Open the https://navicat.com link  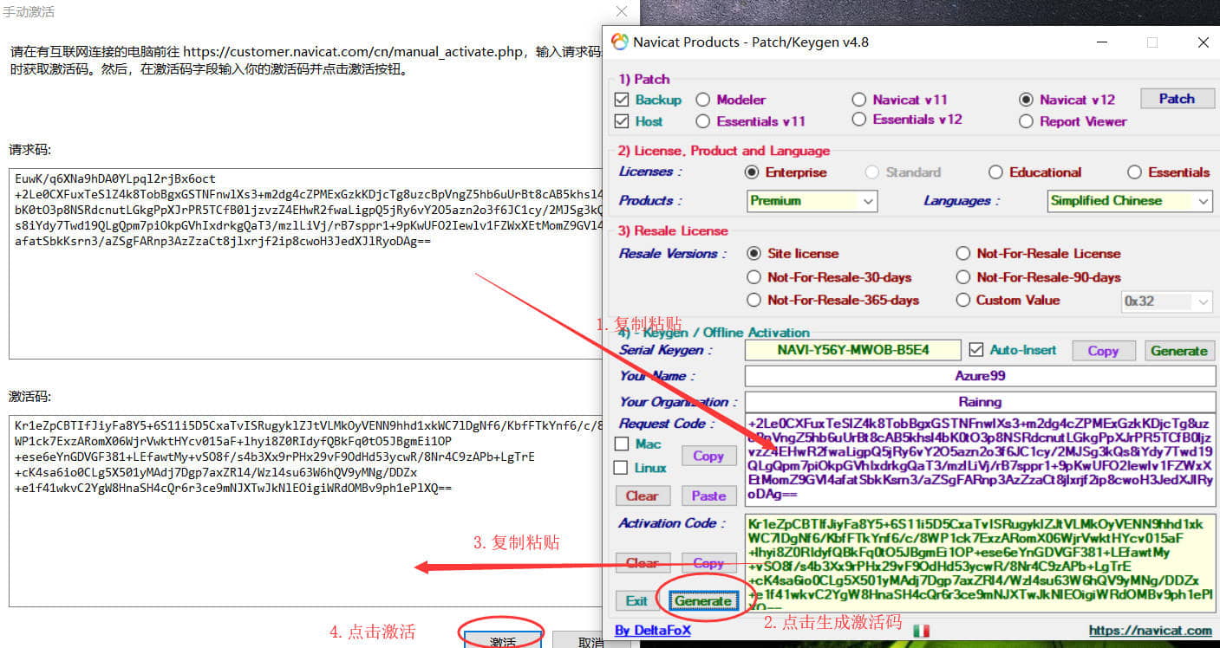click(1151, 630)
